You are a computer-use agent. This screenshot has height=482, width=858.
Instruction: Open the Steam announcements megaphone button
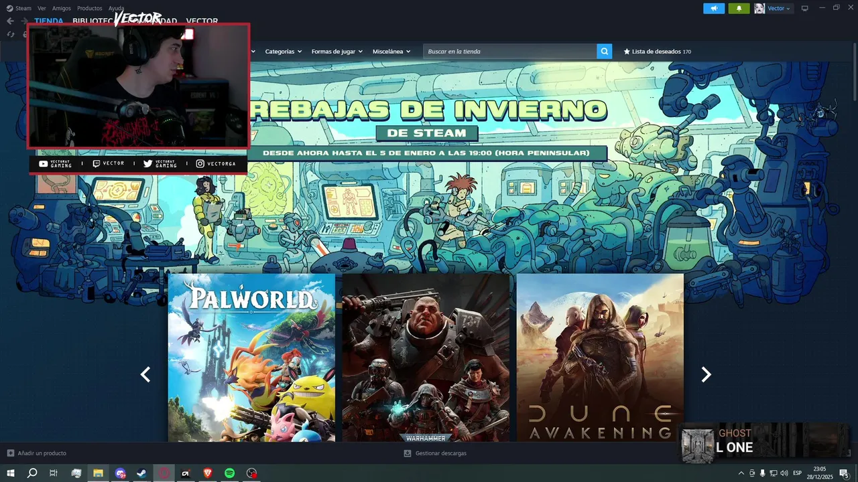click(714, 8)
